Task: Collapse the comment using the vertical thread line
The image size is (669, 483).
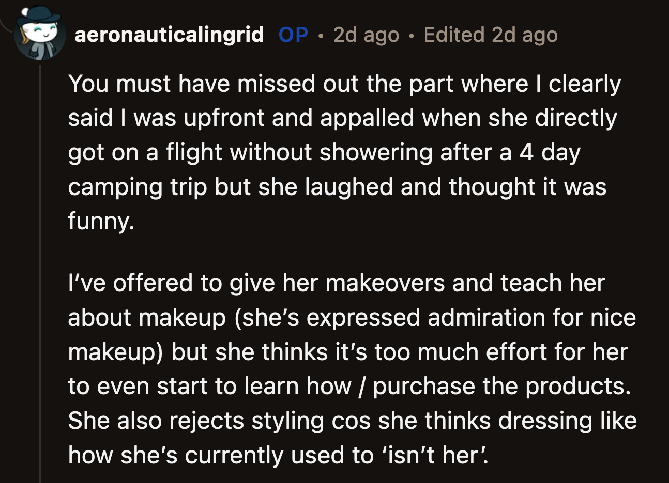Action: click(40, 258)
